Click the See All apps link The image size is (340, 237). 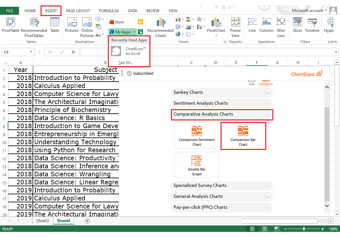pos(126,63)
